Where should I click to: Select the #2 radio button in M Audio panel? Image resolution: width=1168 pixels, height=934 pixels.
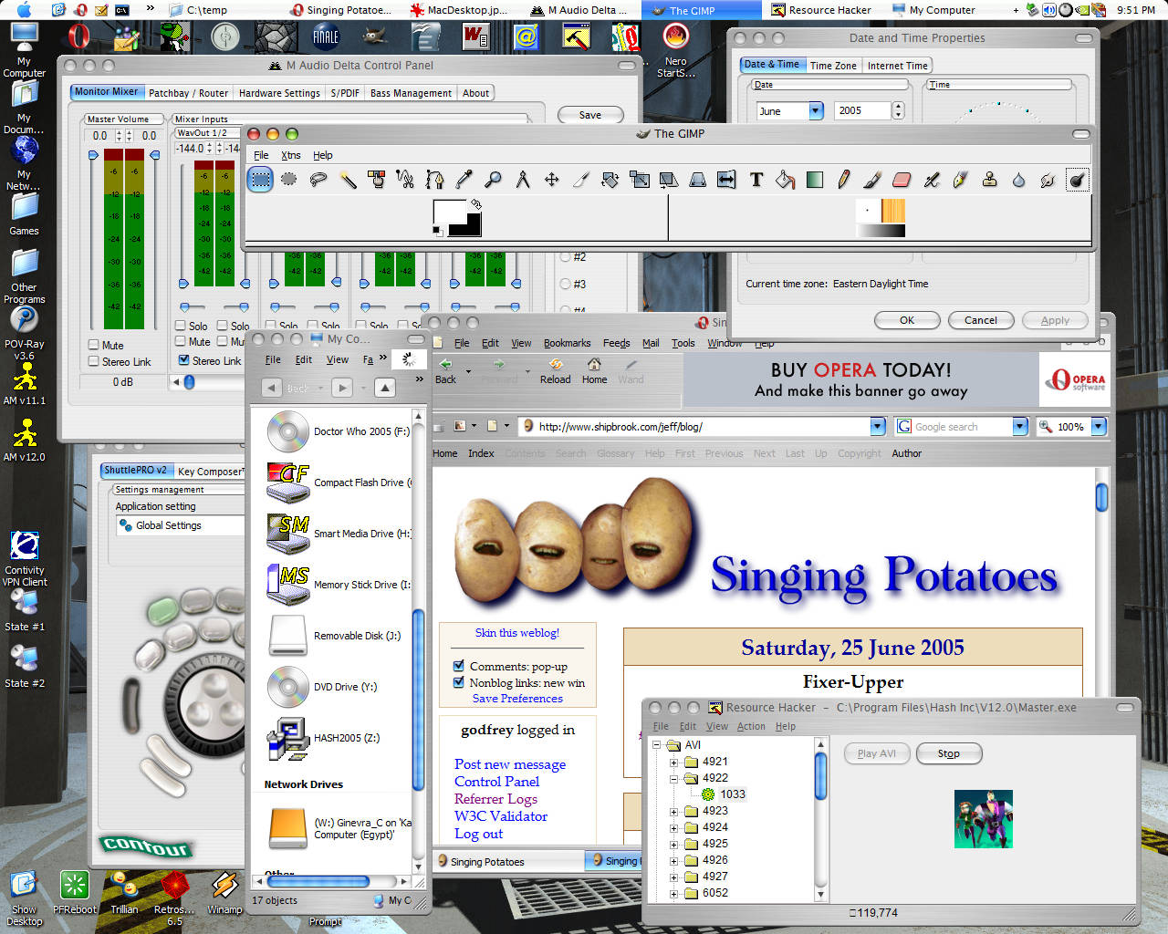pos(565,256)
